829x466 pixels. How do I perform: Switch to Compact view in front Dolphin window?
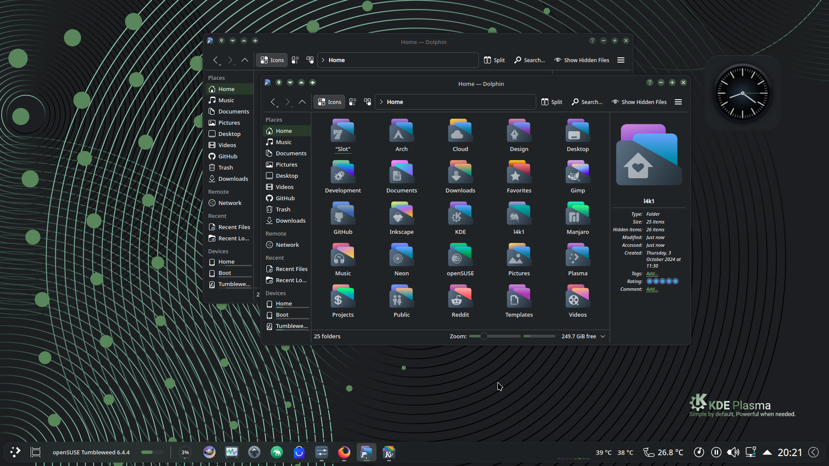pos(353,102)
